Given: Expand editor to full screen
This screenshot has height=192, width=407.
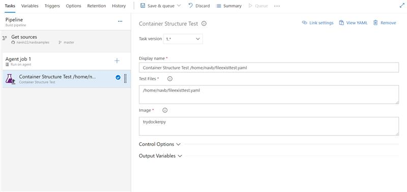Looking at the screenshot, I should point(402,6).
